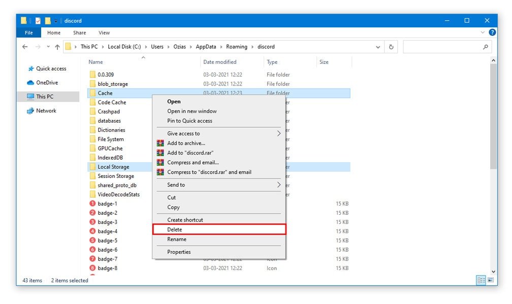Select the Network icon in sidebar
512x304 pixels.
tap(30, 111)
